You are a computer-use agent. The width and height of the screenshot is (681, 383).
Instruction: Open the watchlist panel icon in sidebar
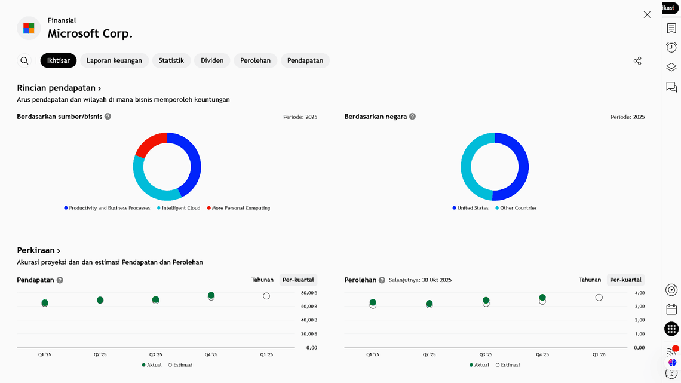coord(671,28)
